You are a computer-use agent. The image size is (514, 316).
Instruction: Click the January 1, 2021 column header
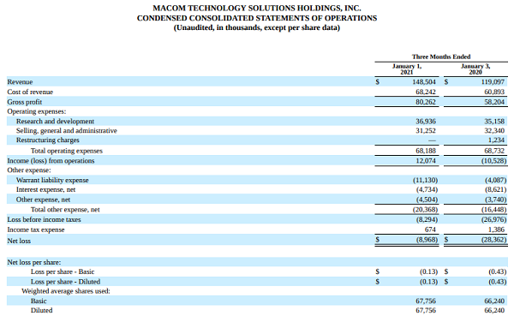(407, 69)
